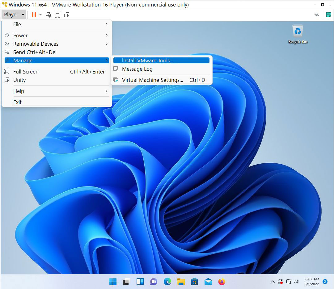The width and height of the screenshot is (334, 289).
Task: Select Install VMware Tools
Action: point(148,60)
